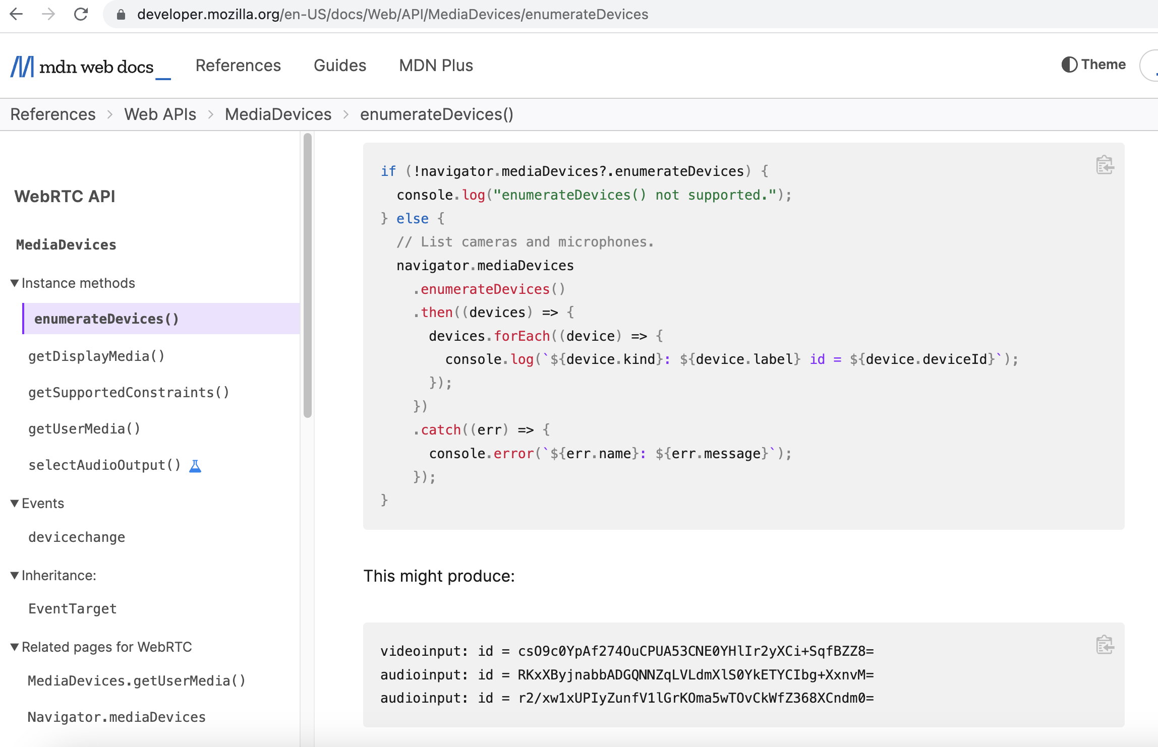Copy the sample output block to clipboard

tap(1105, 645)
